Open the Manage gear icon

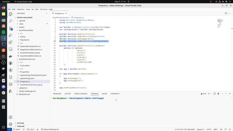[x=11, y=124]
